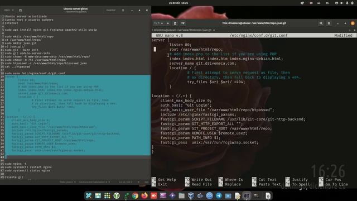Add a terminal below in Tilix
The height and width of the screenshot is (201, 357).
point(183,23)
